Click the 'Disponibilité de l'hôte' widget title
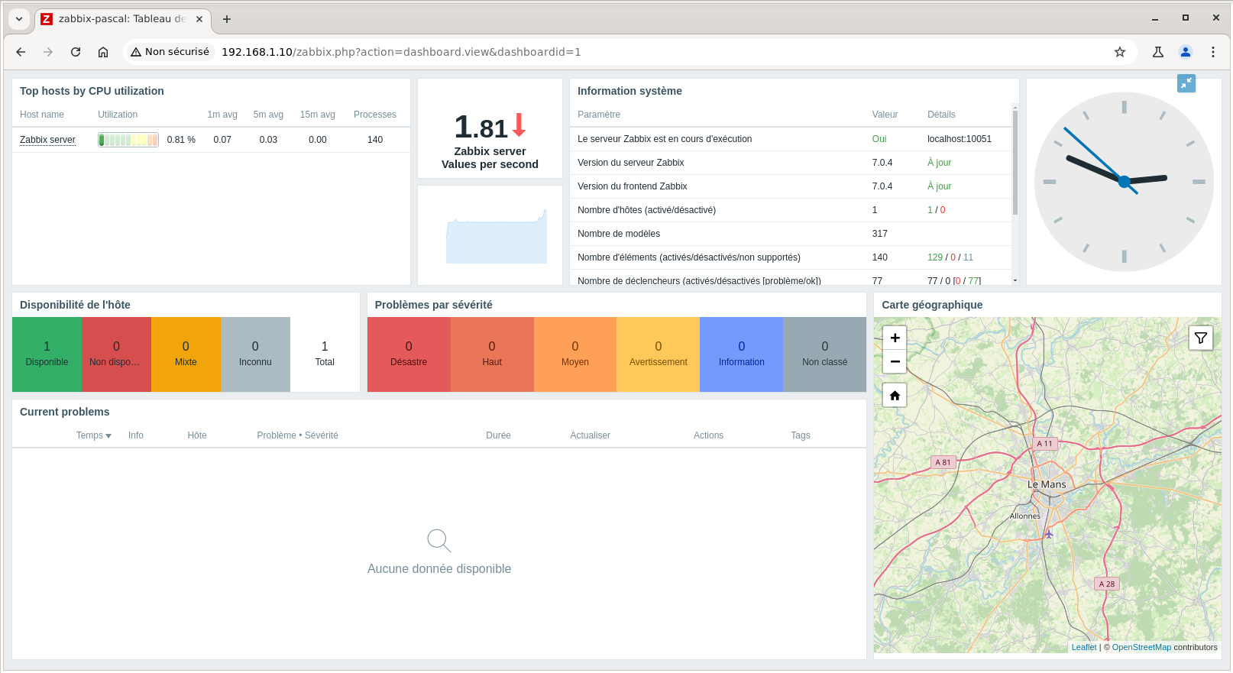Screen dimensions: 1233x673 [75, 305]
